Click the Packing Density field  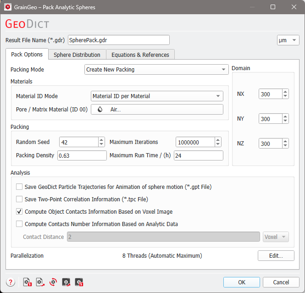click(82, 155)
